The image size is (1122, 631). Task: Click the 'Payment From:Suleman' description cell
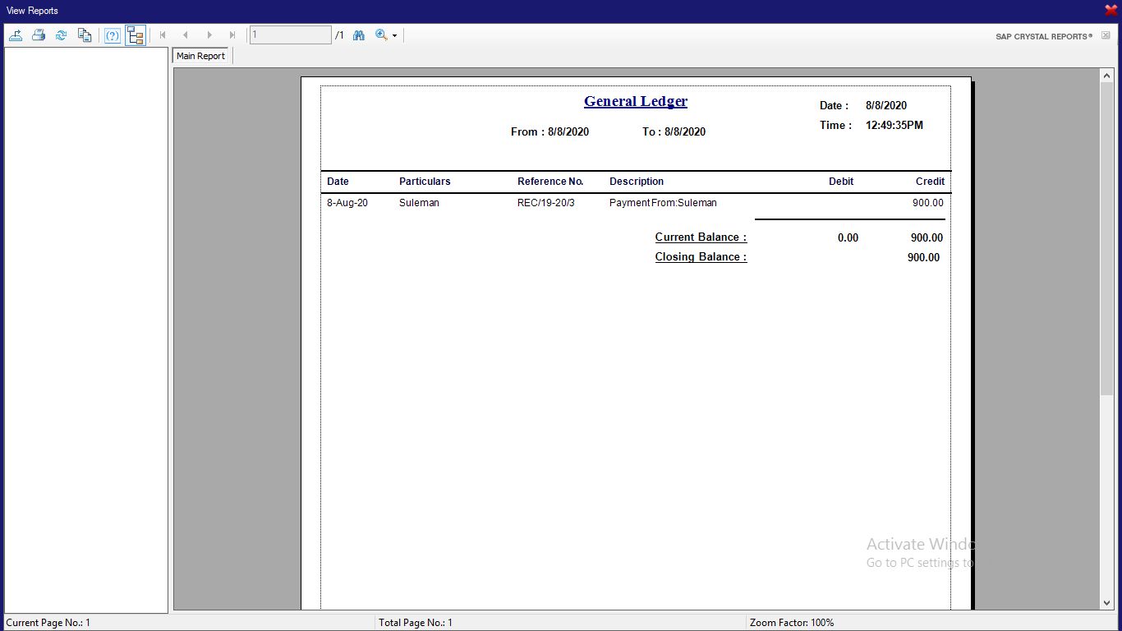coord(663,203)
